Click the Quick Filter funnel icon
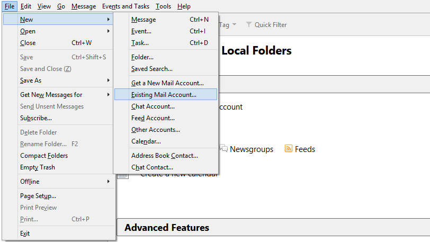The image size is (430, 242). pyautogui.click(x=249, y=24)
